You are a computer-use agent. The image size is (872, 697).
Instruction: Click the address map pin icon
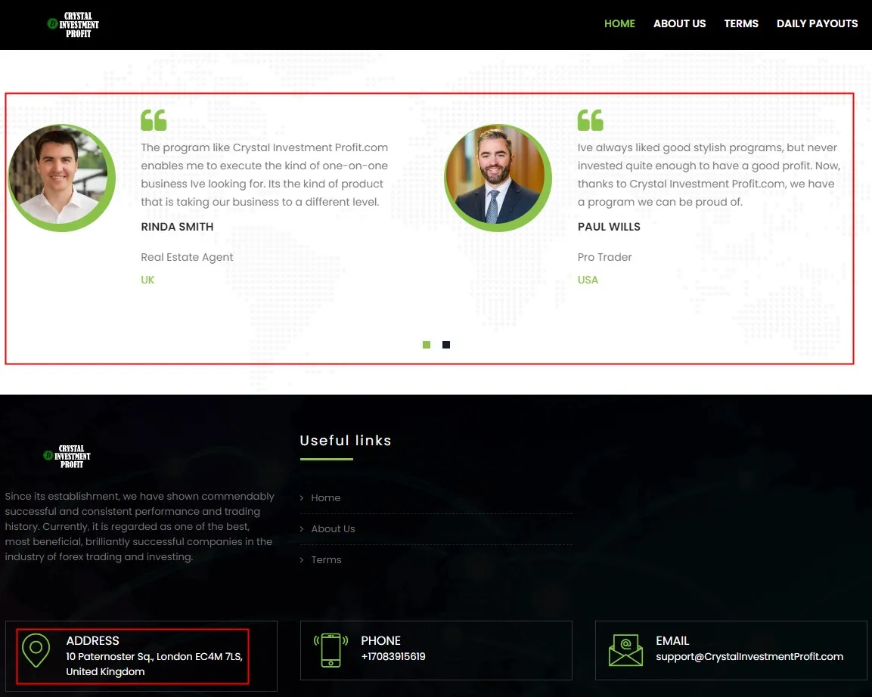[36, 650]
